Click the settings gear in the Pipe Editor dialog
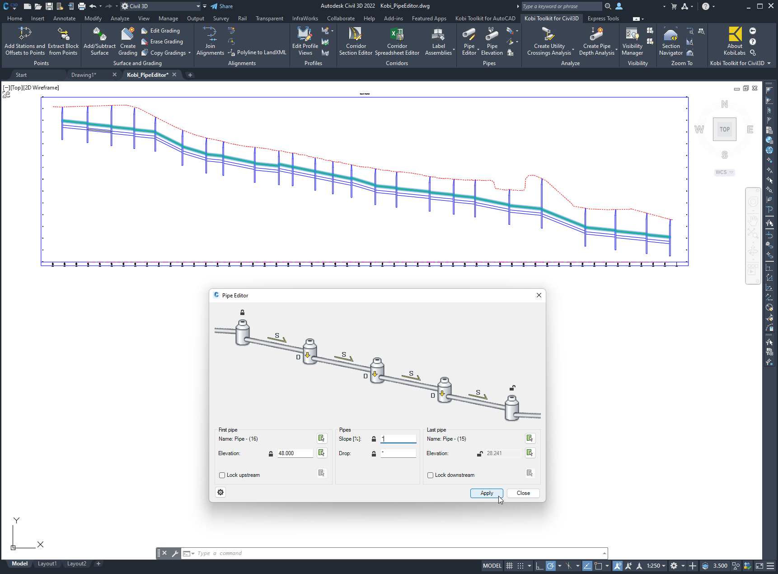 (220, 492)
